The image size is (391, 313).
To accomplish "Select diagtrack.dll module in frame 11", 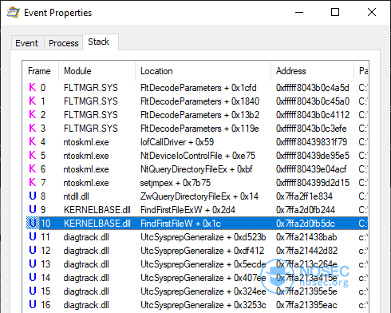I will [x=86, y=237].
